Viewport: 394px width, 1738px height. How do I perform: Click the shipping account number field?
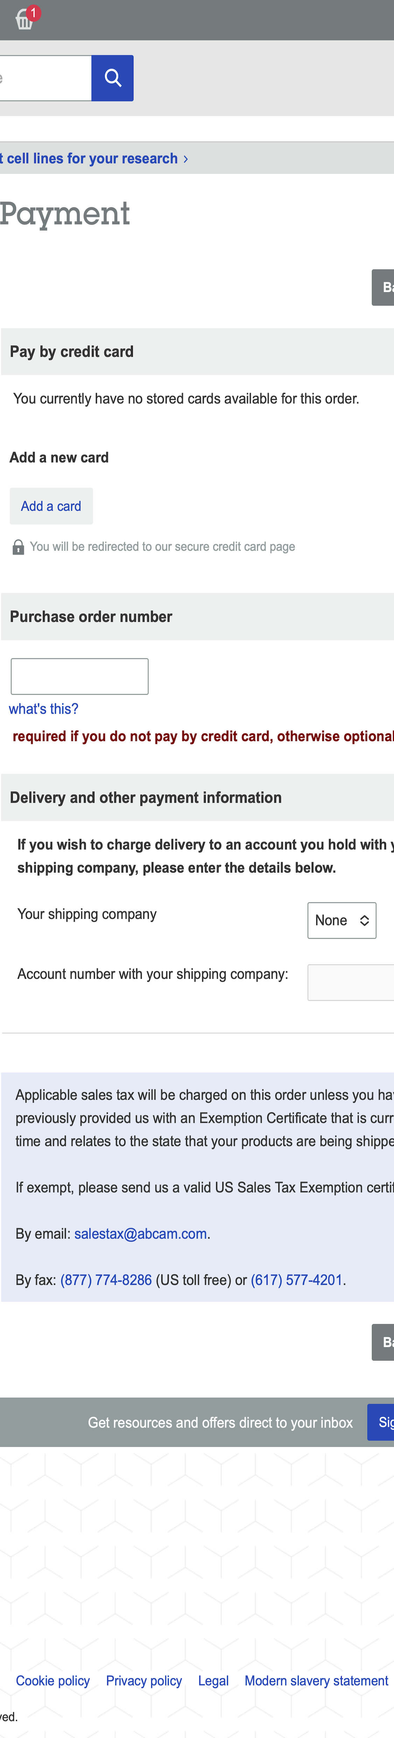tap(351, 982)
